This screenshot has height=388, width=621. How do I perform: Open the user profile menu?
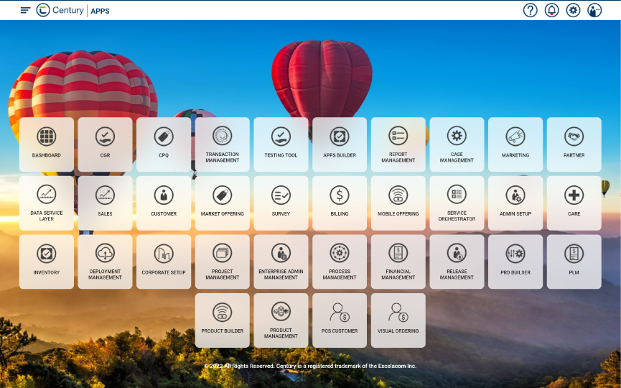(x=594, y=10)
